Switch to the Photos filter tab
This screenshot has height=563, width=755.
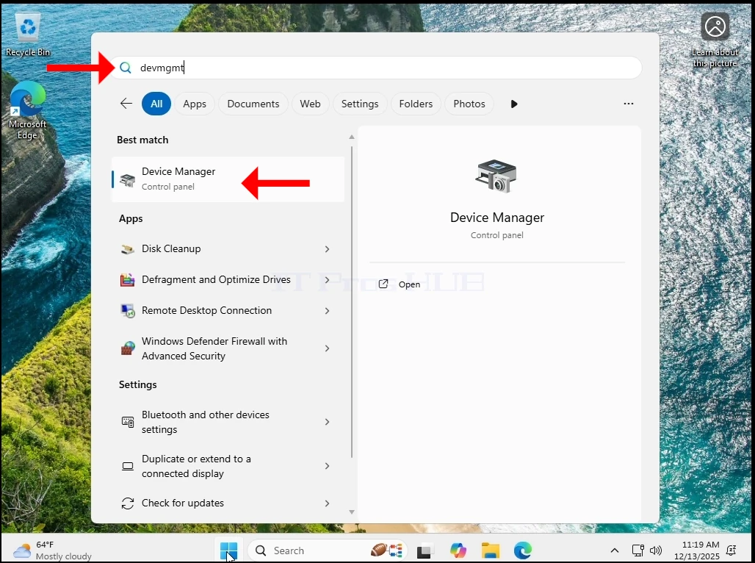click(x=469, y=104)
